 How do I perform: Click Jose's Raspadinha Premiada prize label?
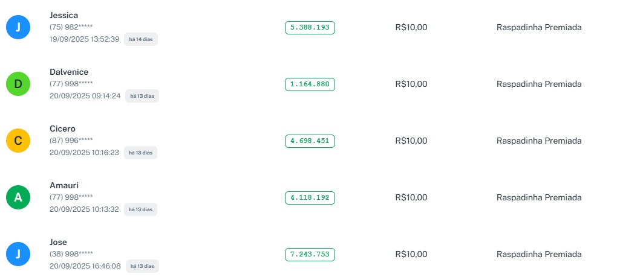click(x=539, y=254)
